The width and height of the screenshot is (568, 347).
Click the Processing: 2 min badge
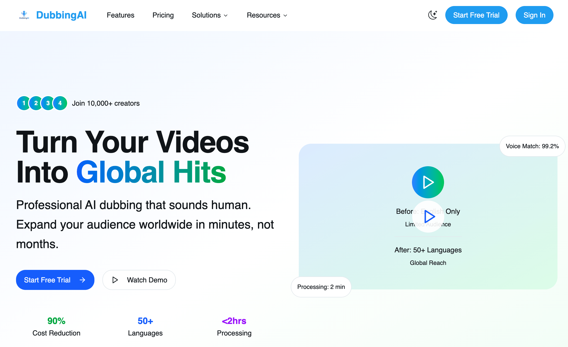point(321,287)
